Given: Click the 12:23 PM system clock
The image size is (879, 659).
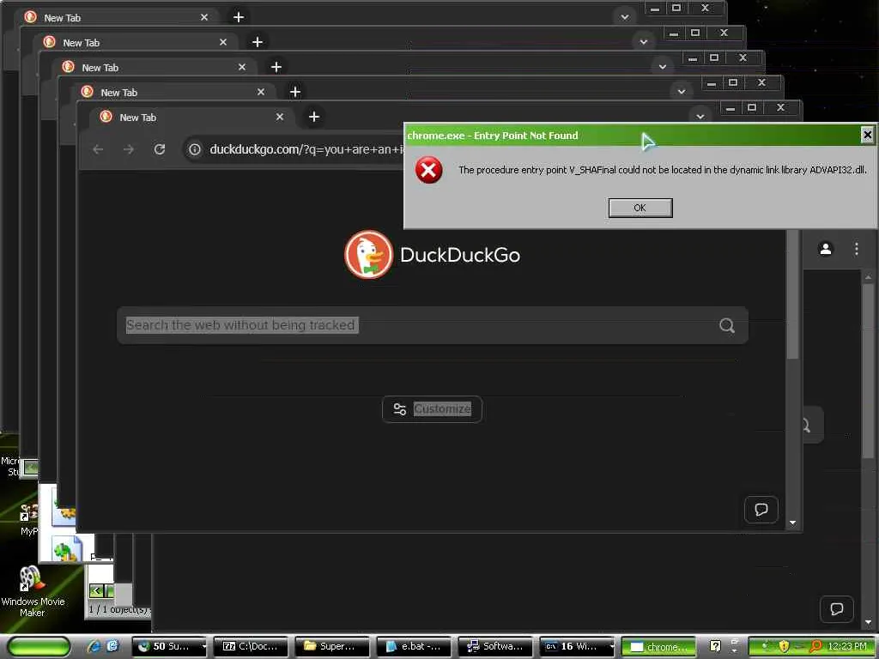Looking at the screenshot, I should pos(847,646).
